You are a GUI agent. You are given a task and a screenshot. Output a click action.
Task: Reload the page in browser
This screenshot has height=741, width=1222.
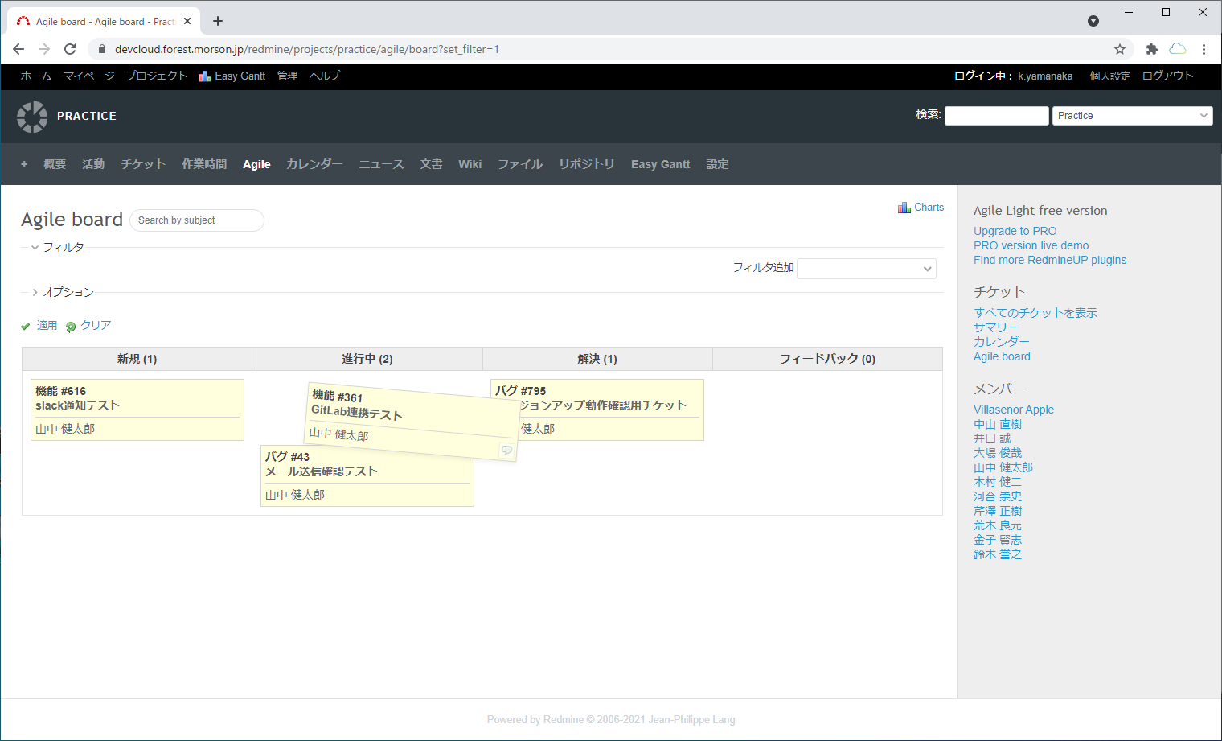pos(70,49)
